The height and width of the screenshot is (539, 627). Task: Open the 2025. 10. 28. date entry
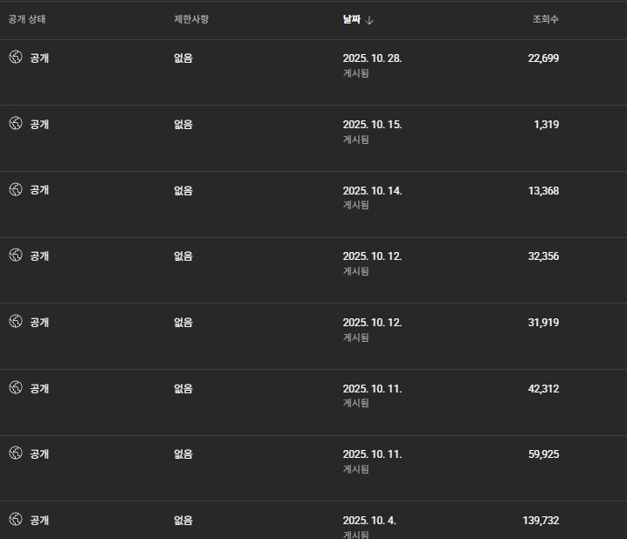click(372, 58)
